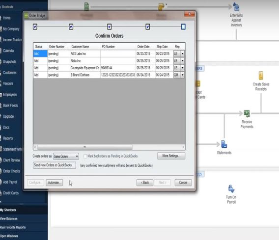Screen dimensions: 279x240
Task: Open Rep dropdown for B Brand Clothiers
Action: [182, 75]
